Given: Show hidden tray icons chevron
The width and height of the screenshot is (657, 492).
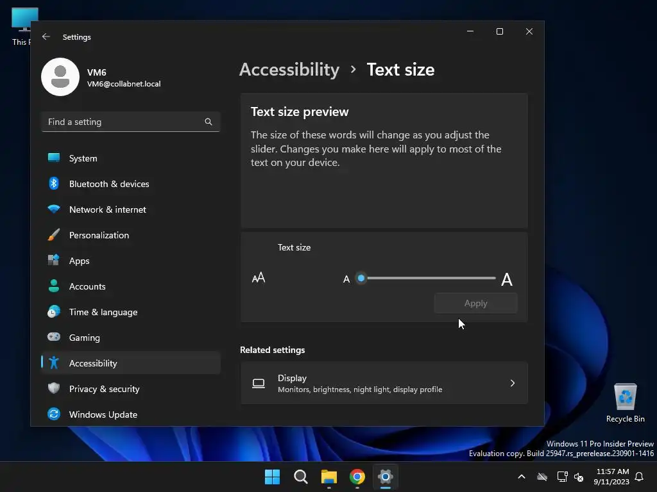Looking at the screenshot, I should 522,477.
